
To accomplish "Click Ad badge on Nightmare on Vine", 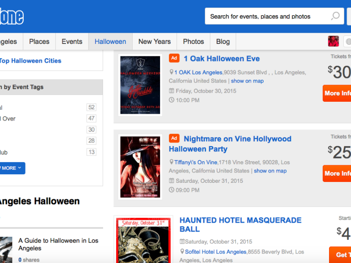I will tap(174, 138).
